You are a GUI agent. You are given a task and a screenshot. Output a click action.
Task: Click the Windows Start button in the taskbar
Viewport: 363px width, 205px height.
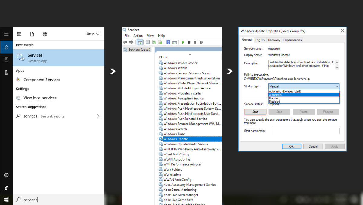6,200
